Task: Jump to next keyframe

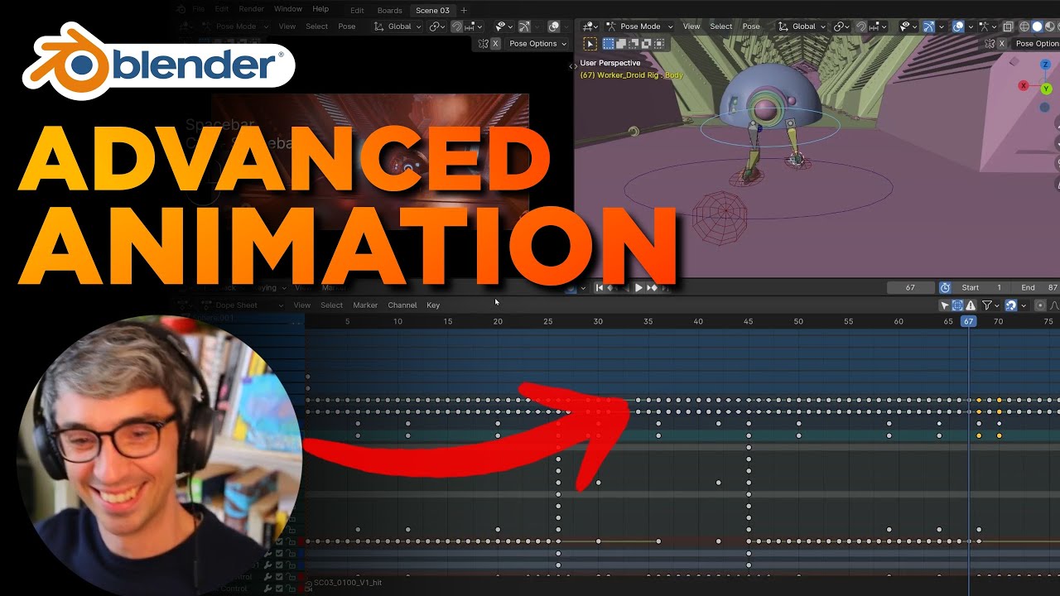Action: point(652,287)
